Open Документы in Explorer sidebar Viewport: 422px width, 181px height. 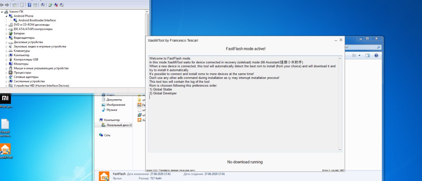114,100
